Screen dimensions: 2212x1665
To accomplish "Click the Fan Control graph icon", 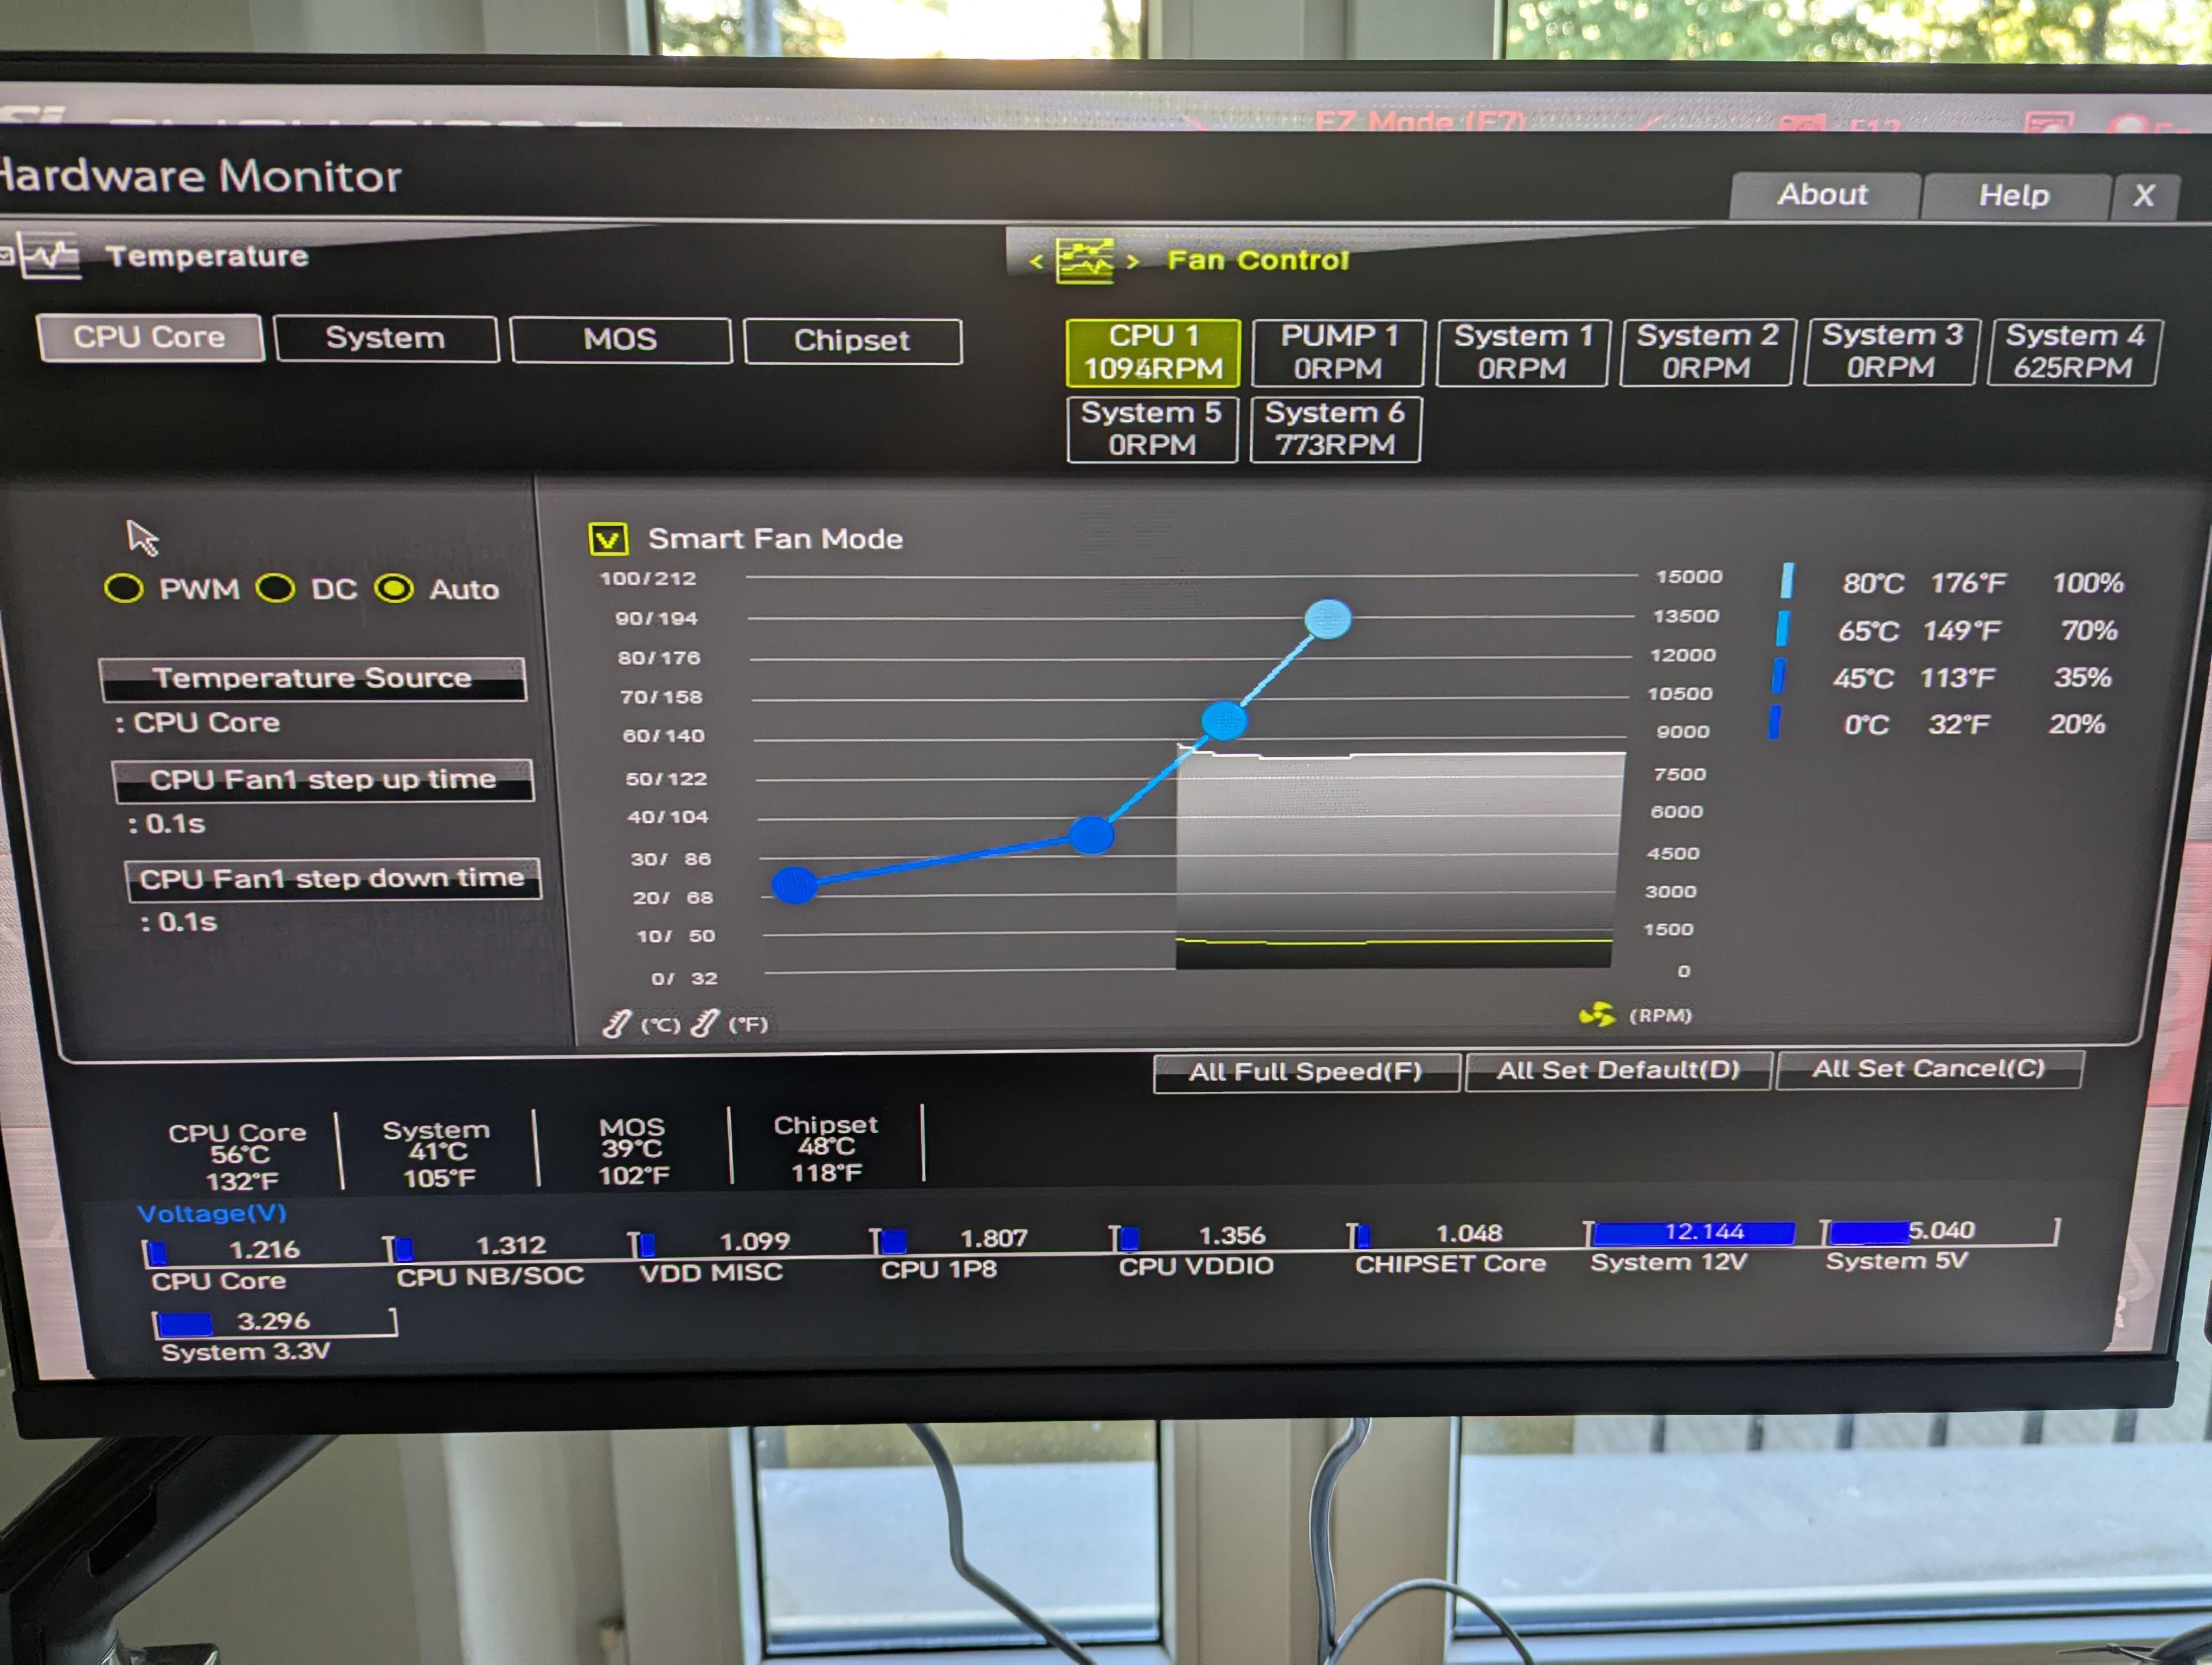I will pos(1085,261).
